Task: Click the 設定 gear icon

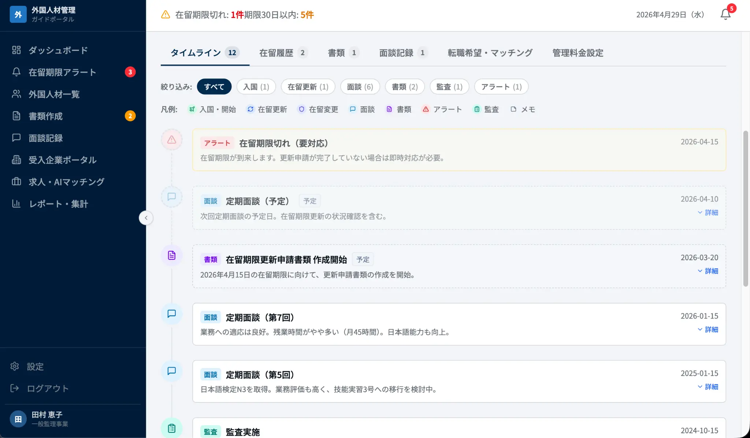Action: [15, 366]
